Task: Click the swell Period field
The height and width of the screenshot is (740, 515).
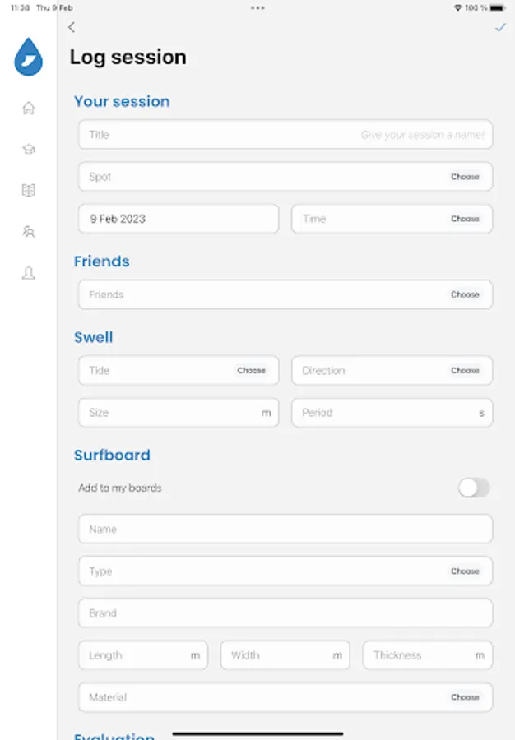Action: [x=387, y=413]
